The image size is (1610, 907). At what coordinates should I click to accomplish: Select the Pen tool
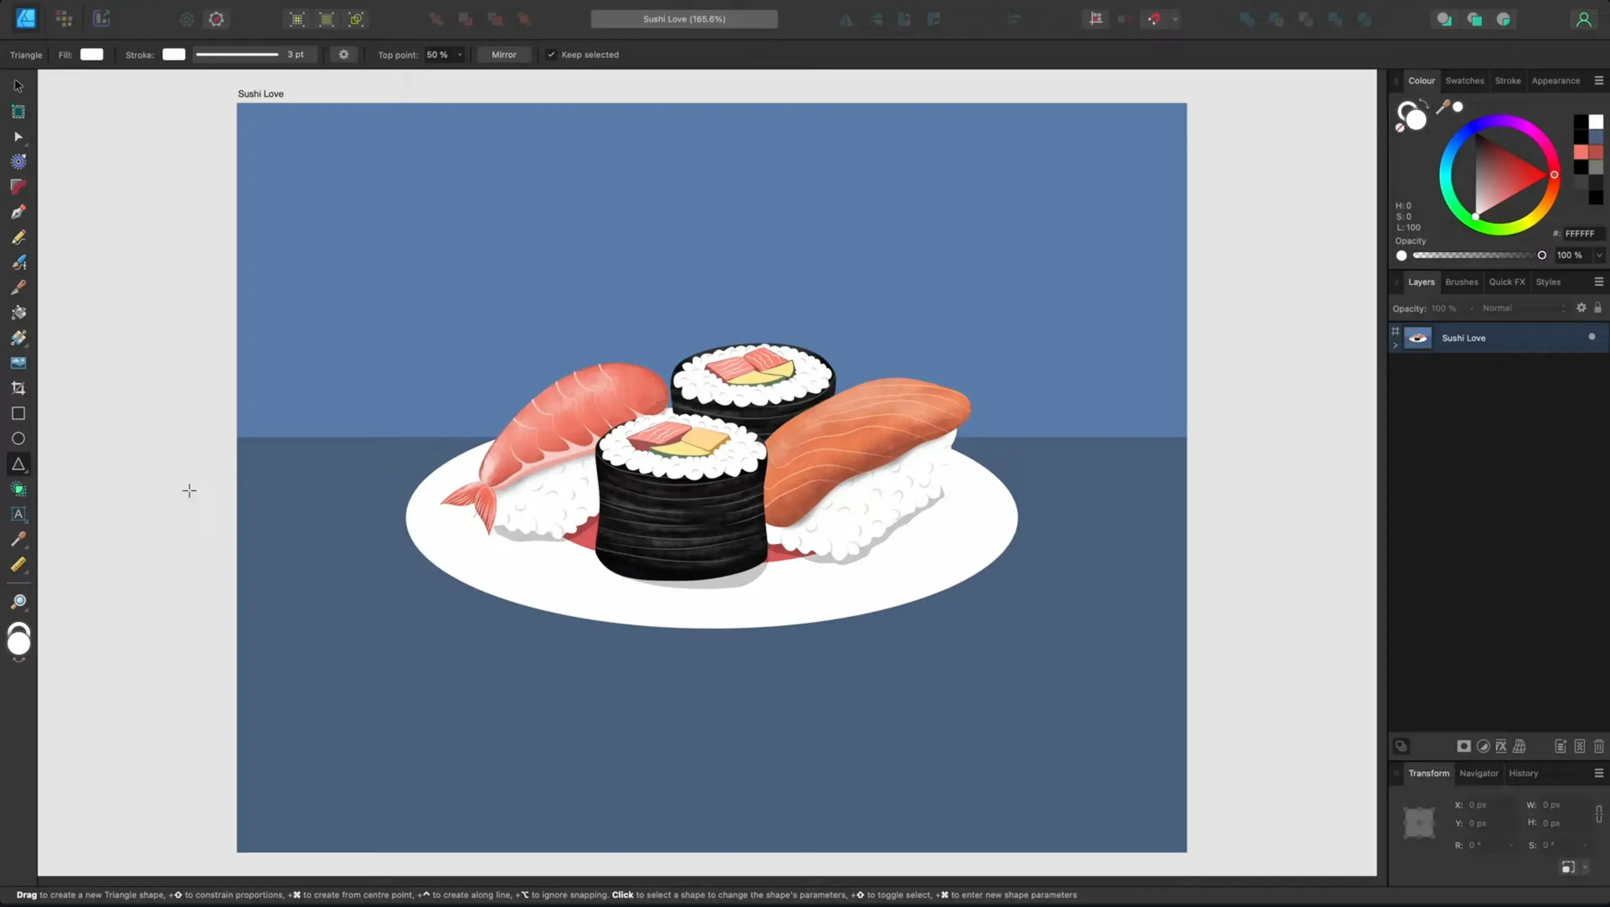[x=18, y=212]
